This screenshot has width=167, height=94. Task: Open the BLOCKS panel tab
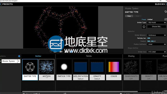tap(160, 4)
